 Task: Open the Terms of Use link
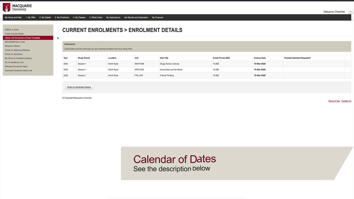point(334,101)
